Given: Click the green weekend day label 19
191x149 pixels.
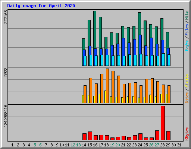Looking at the screenshot, I should click(x=112, y=145).
